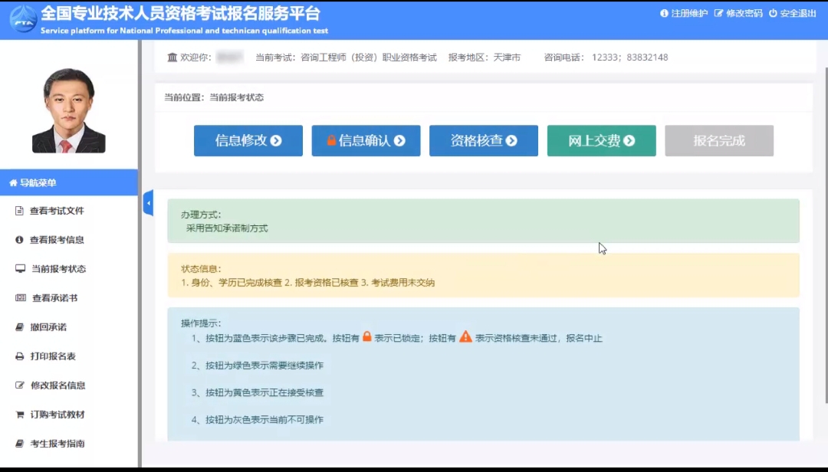Click the monitor icon beside 当前报考状态
Screen dimensions: 828x472
(20, 269)
